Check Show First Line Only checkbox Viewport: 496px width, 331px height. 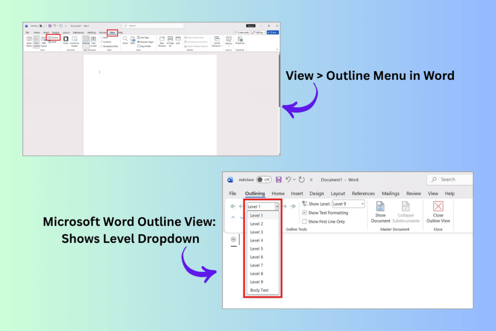tap(304, 221)
